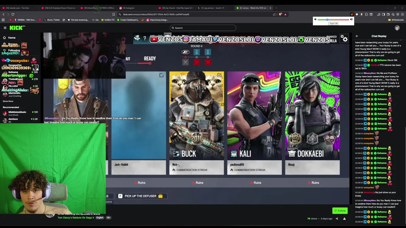
Task: Open the Kick hamburger sidebar menu
Action: (x=5, y=28)
